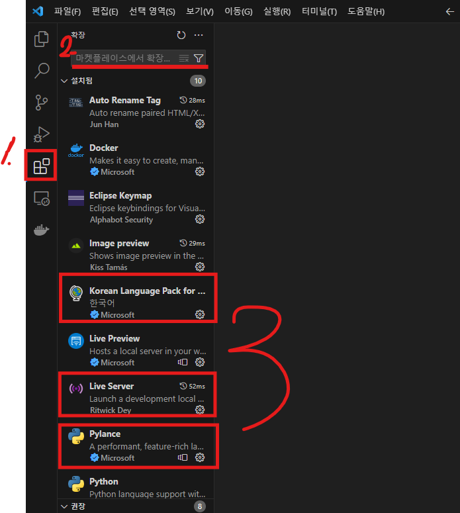Select the Pylance extension

point(136,445)
